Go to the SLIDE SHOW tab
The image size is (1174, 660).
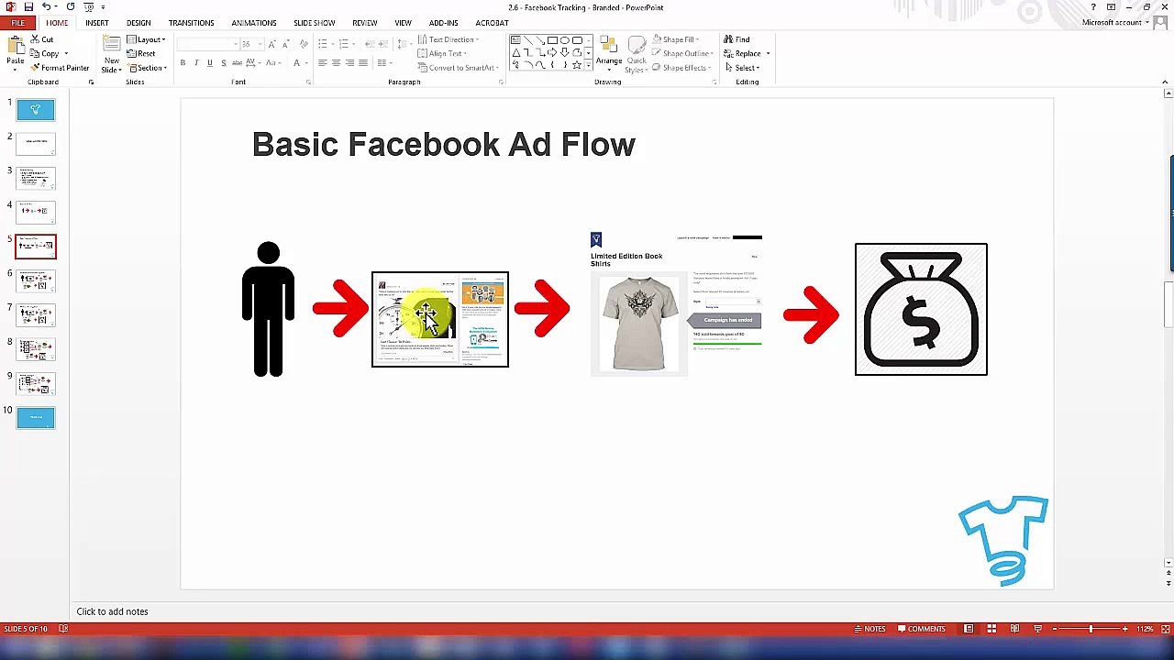(x=314, y=23)
